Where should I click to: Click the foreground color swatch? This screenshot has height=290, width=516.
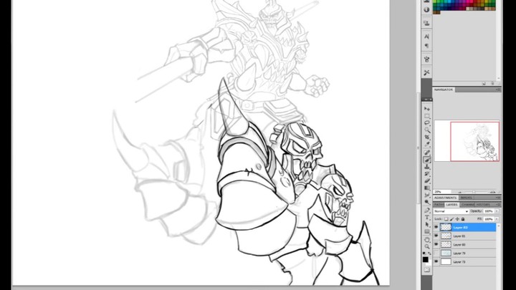[425, 259]
